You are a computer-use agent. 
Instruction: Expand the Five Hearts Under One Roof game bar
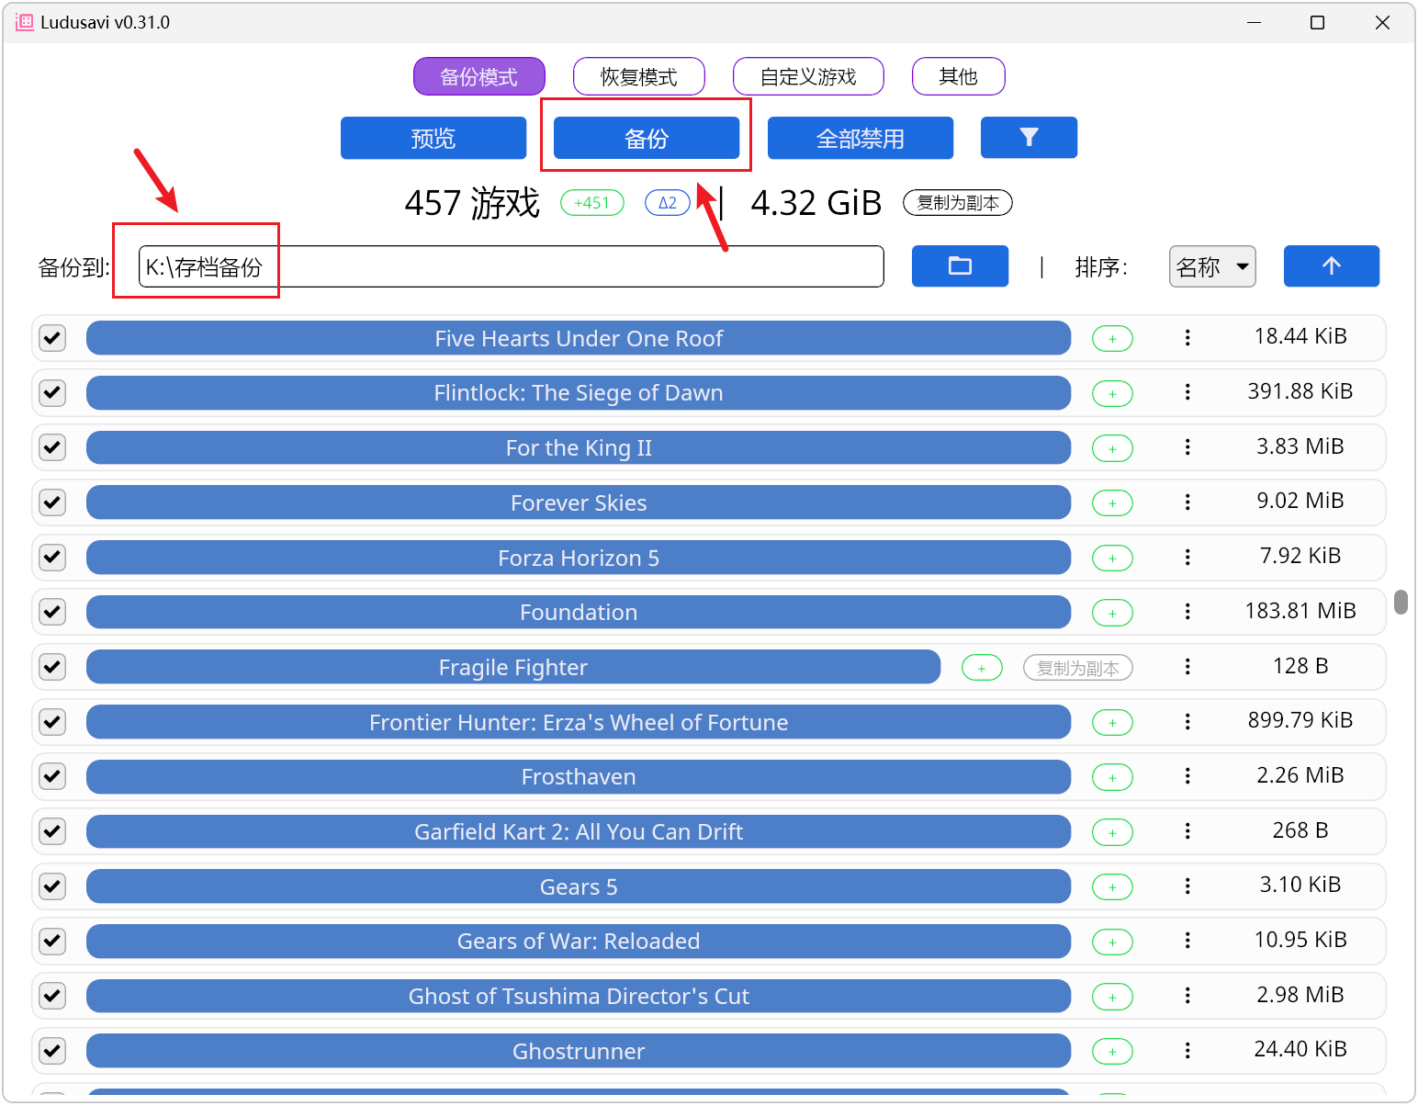pyautogui.click(x=579, y=338)
